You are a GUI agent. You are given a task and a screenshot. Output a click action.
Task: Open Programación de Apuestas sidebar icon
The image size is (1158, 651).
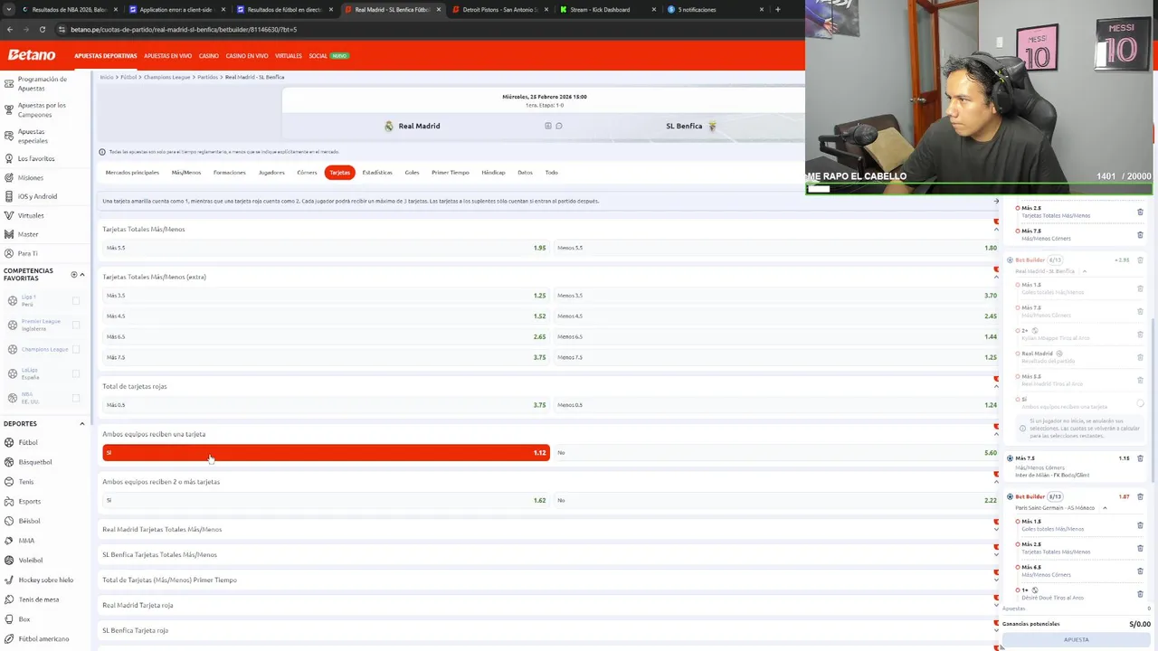(x=8, y=83)
